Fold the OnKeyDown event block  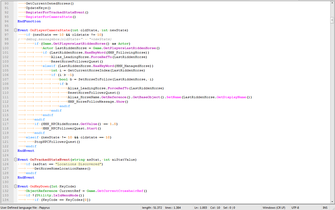(x=15, y=186)
